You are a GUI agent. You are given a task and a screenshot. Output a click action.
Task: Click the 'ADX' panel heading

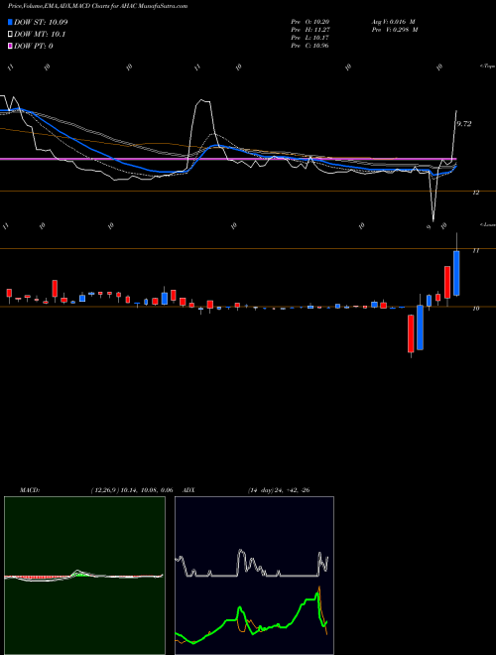pos(189,490)
